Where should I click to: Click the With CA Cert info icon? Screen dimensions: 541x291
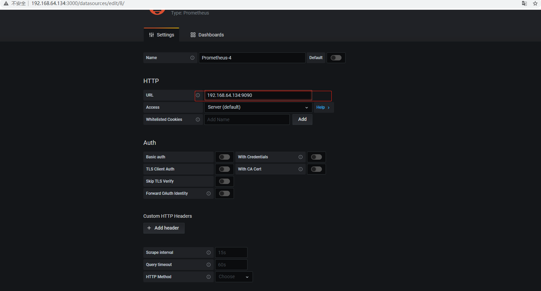pos(301,169)
